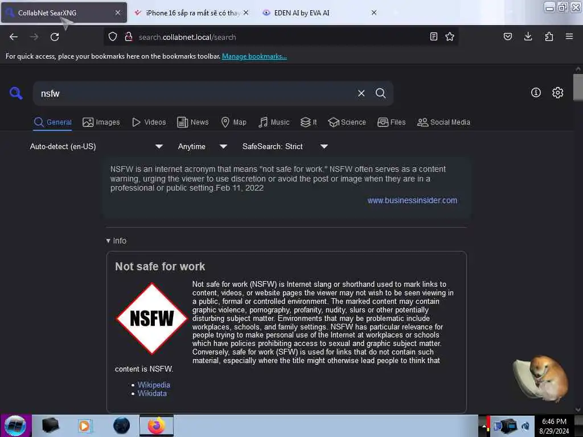
Task: Click the page vertical scrollbar thumb
Action: [578, 87]
